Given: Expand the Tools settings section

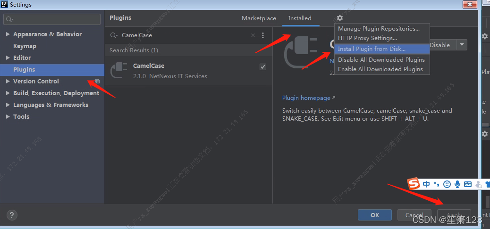Looking at the screenshot, I should pos(8,117).
